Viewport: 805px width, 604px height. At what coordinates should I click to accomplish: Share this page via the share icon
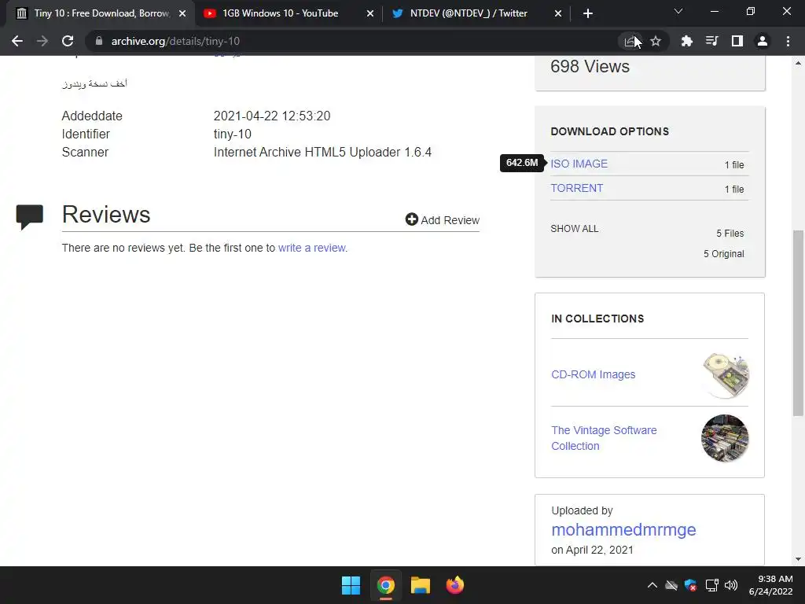click(x=630, y=41)
